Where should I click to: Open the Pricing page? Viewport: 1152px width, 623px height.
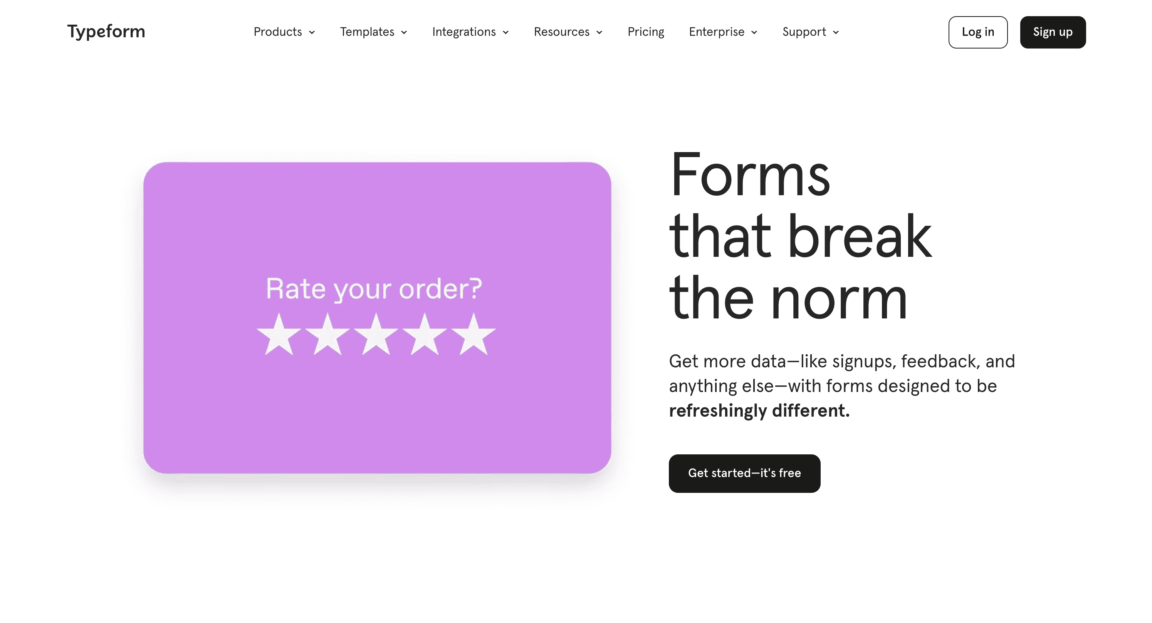[x=646, y=32]
